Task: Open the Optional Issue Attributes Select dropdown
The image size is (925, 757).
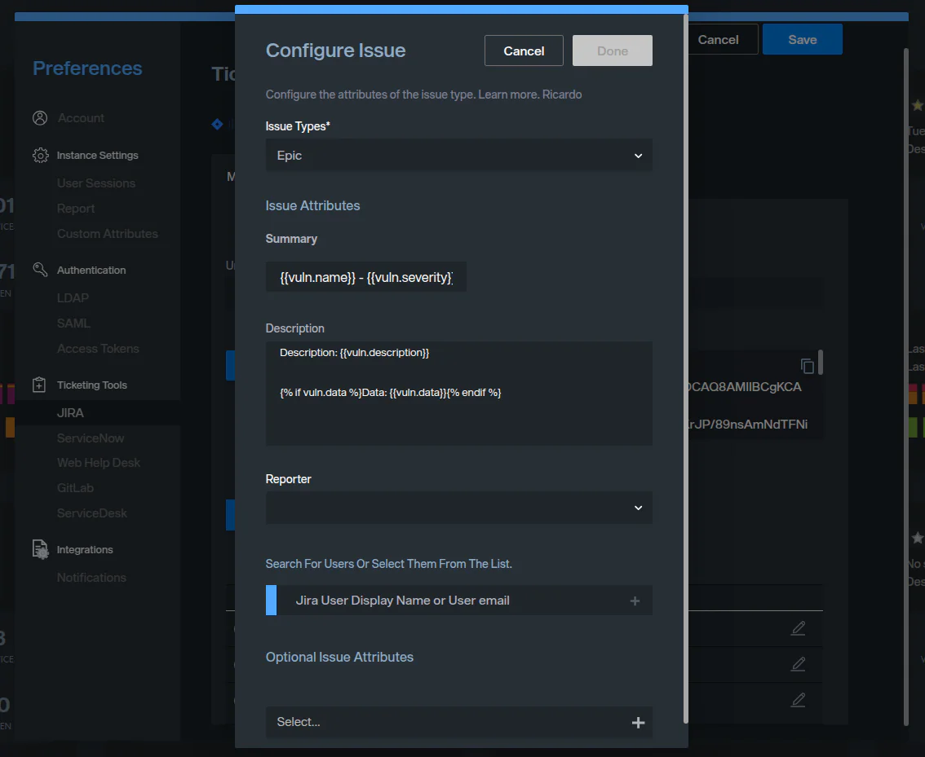Action: tap(449, 723)
